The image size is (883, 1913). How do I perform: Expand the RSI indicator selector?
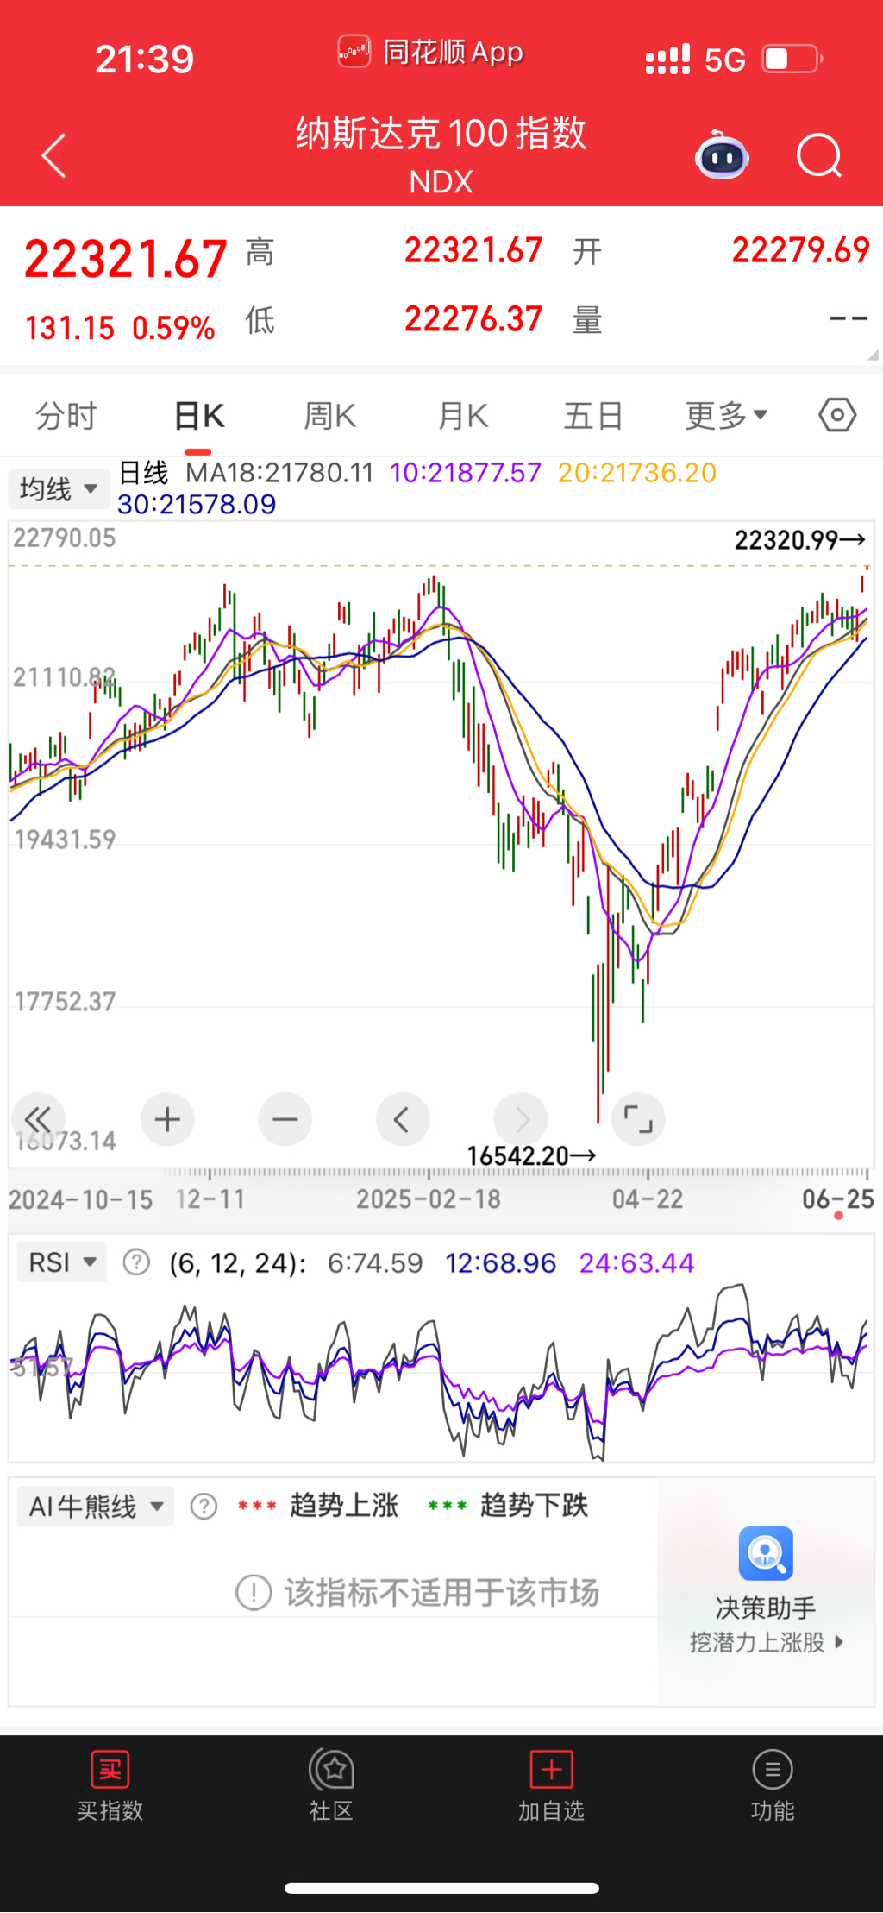(62, 1263)
